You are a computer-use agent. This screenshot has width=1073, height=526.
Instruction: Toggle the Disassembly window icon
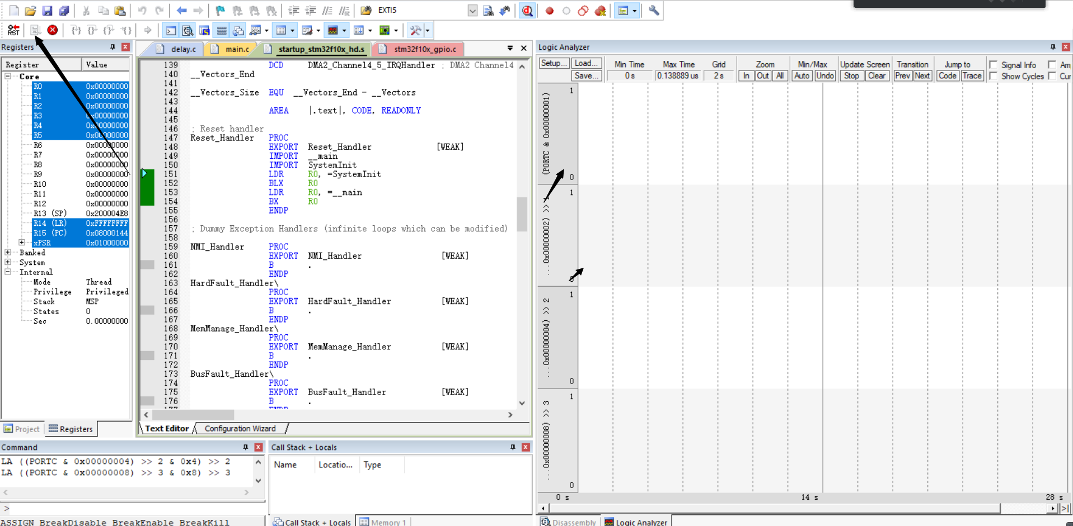(x=188, y=30)
